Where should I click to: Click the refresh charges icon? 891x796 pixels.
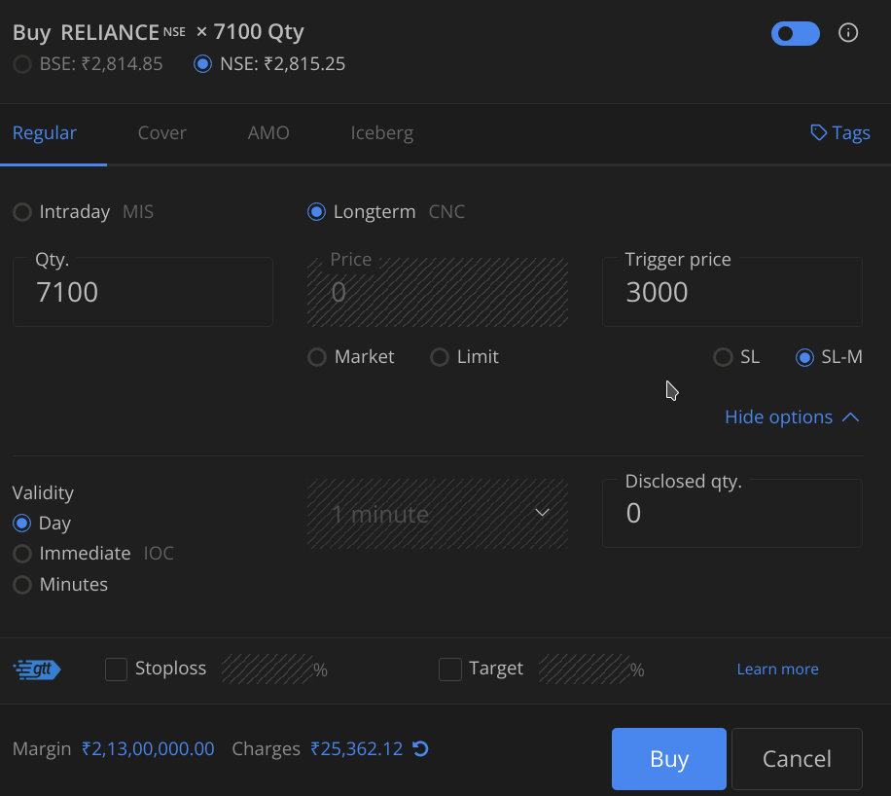pyautogui.click(x=420, y=748)
